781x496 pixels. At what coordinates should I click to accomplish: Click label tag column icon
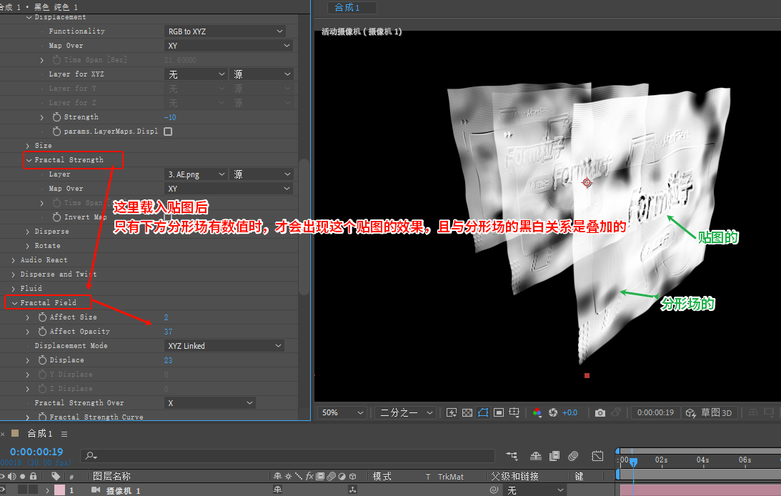pyautogui.click(x=56, y=476)
